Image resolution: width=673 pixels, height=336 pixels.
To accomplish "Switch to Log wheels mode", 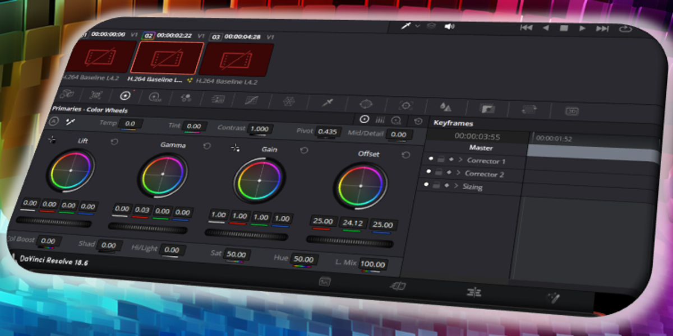I will (x=396, y=120).
